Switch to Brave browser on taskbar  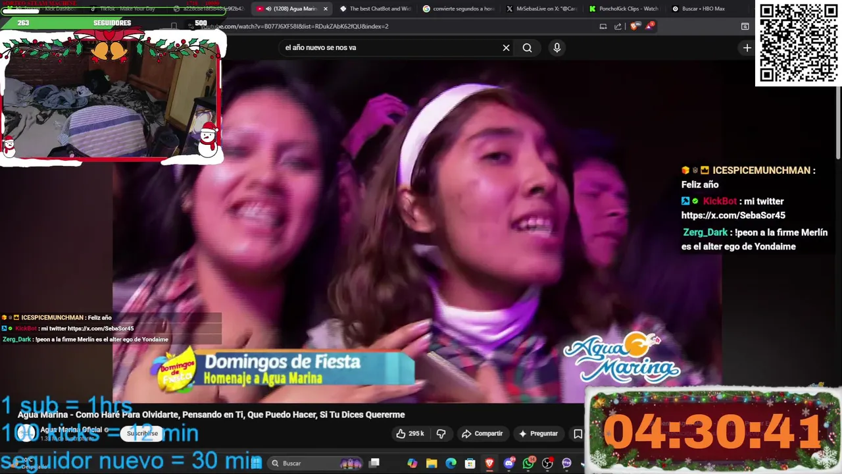click(489, 463)
